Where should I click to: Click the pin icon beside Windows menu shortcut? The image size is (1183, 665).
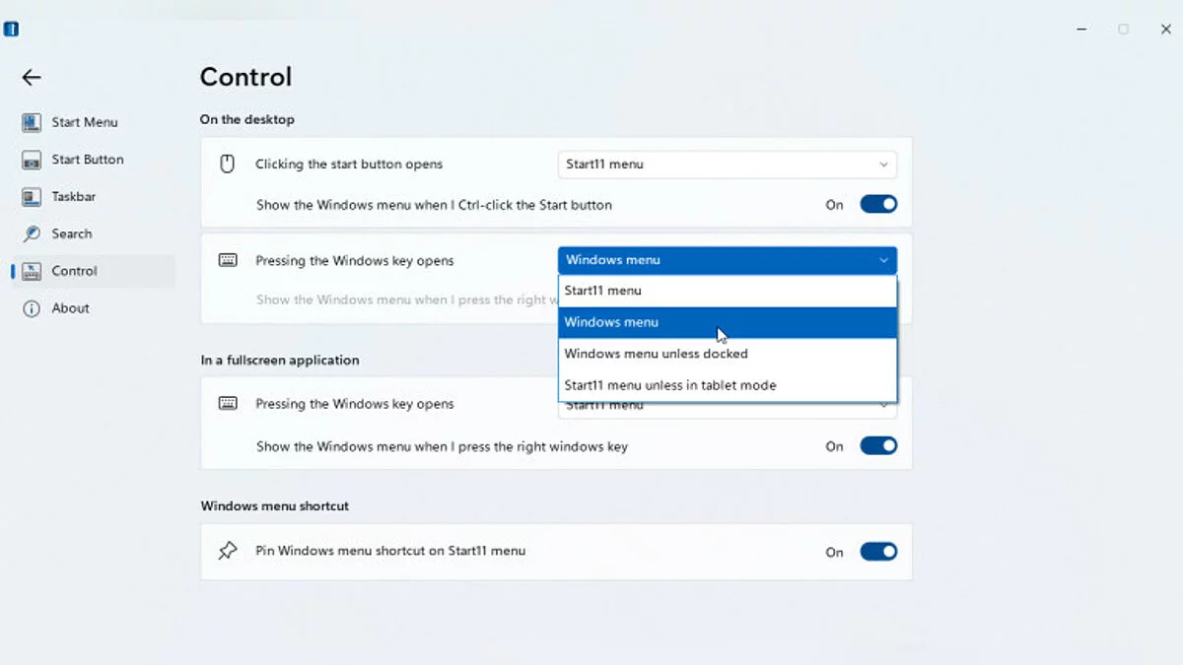(228, 551)
